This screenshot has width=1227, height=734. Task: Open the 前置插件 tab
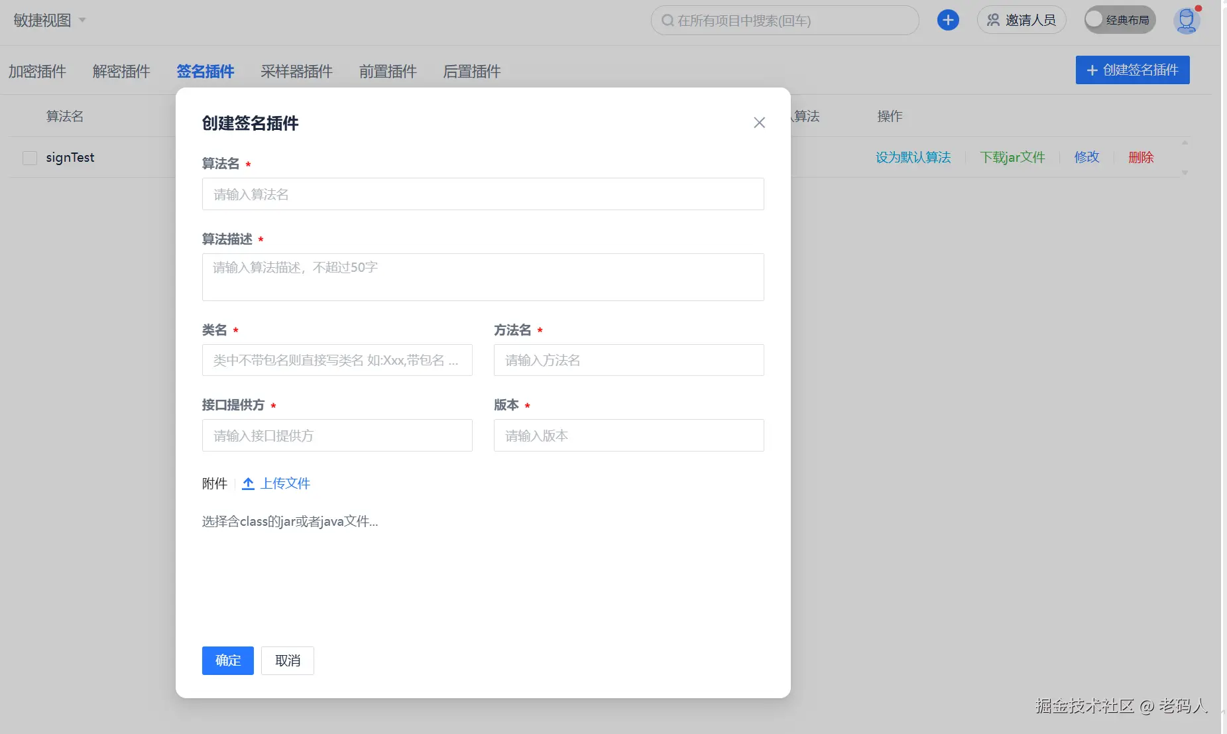click(388, 71)
